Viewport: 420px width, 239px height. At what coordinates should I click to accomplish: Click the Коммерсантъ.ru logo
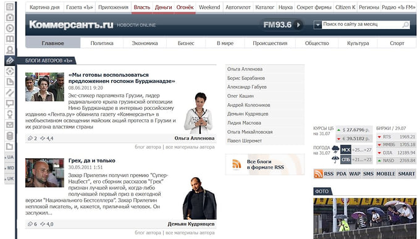(71, 25)
